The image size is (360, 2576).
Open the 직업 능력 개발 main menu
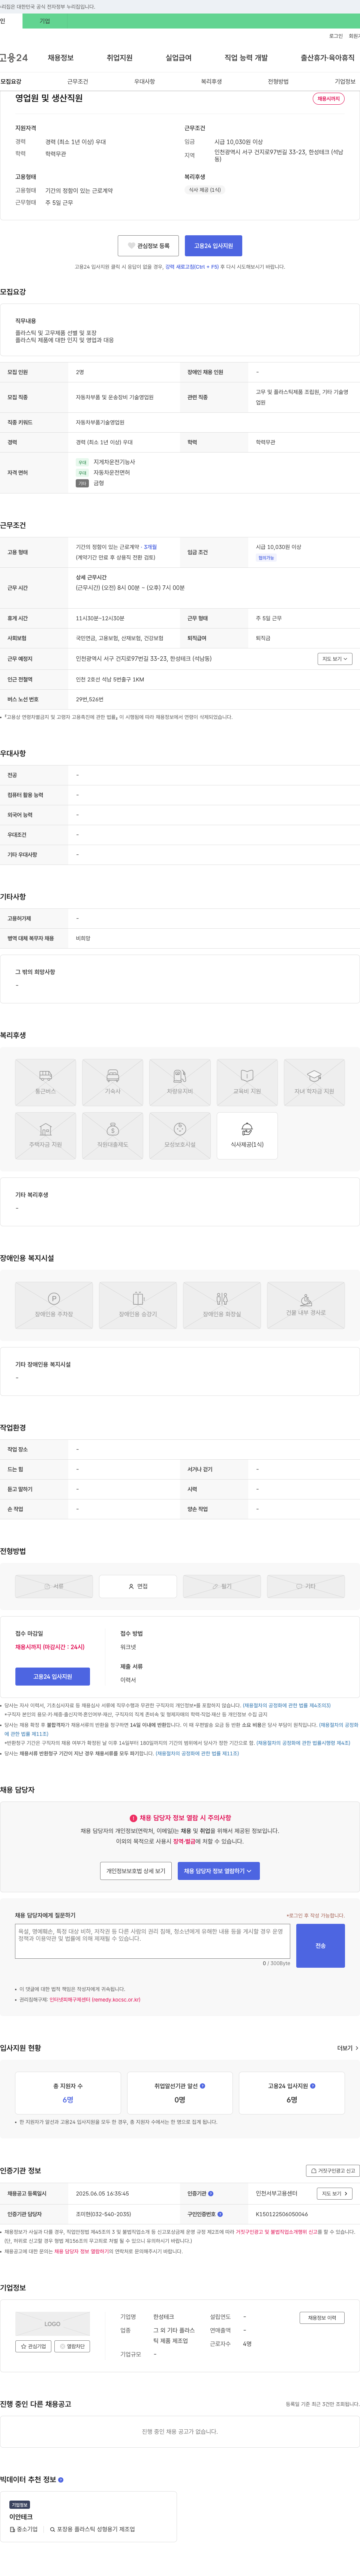click(246, 58)
